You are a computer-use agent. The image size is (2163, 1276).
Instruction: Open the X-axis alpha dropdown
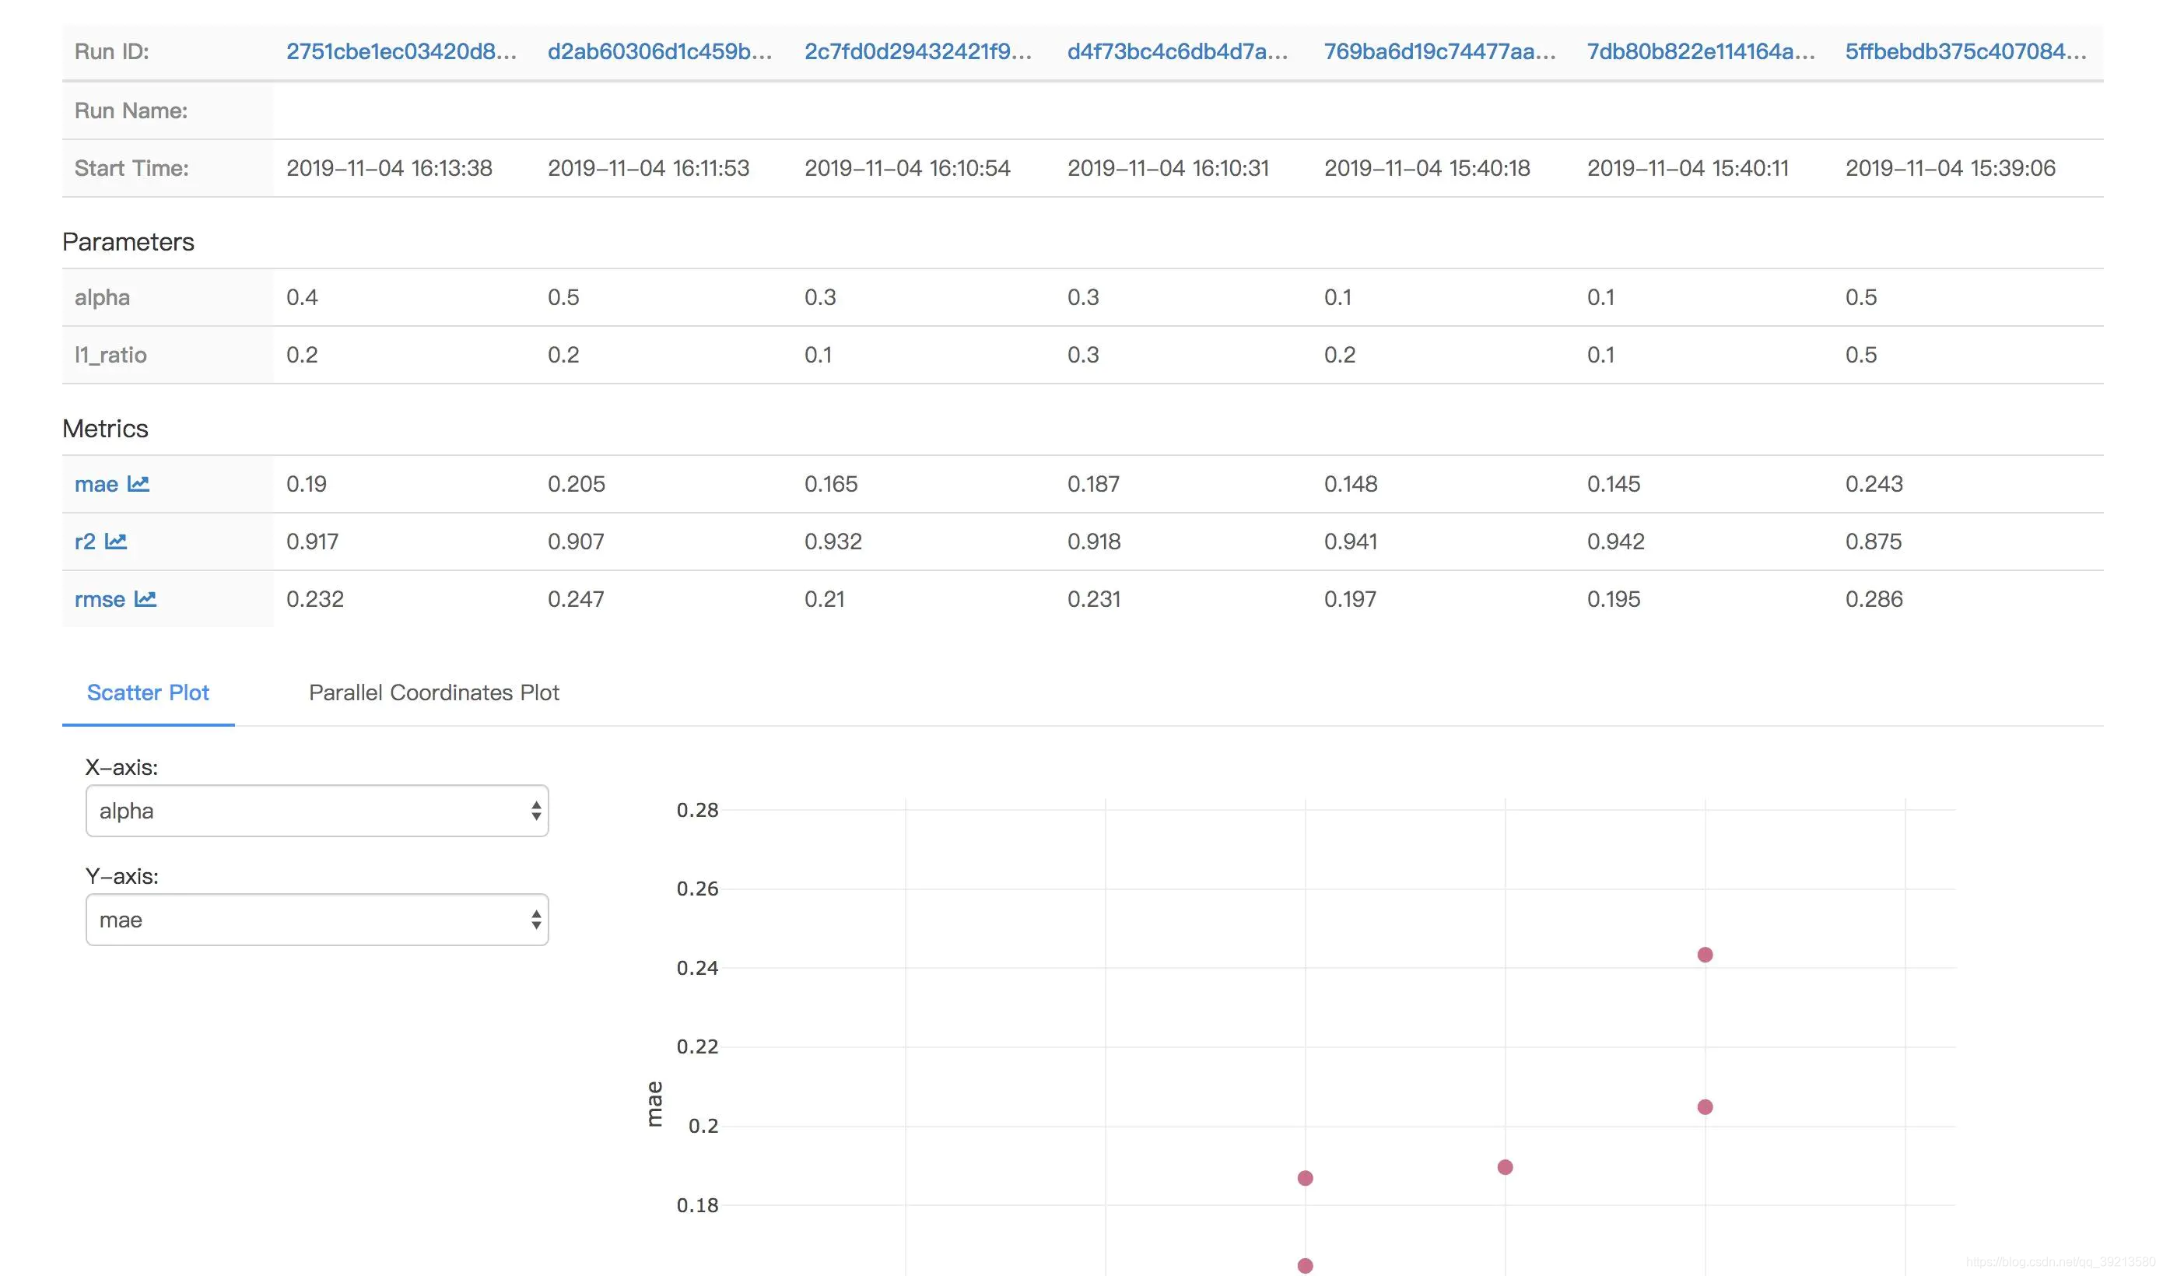[x=317, y=811]
